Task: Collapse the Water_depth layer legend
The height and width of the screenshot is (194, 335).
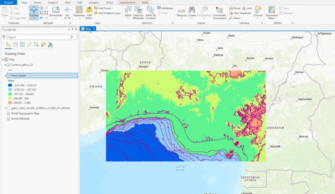Action: [5, 76]
